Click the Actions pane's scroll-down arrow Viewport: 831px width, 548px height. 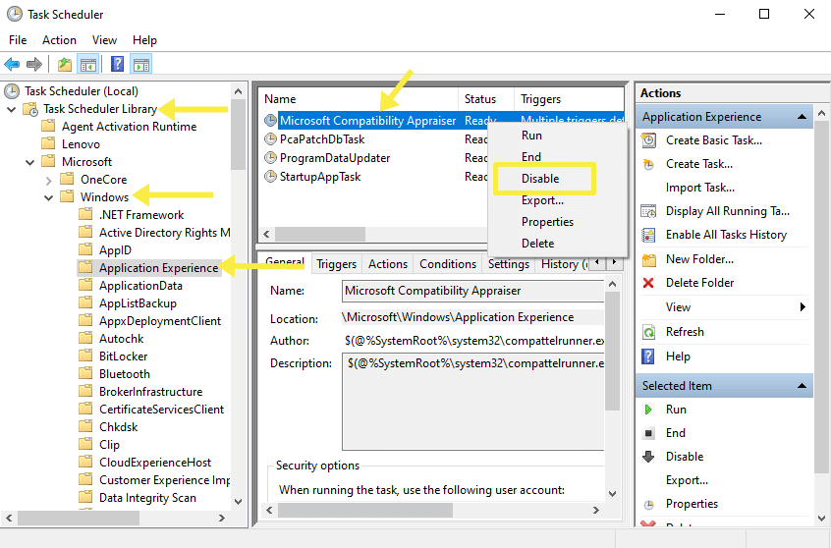821,519
